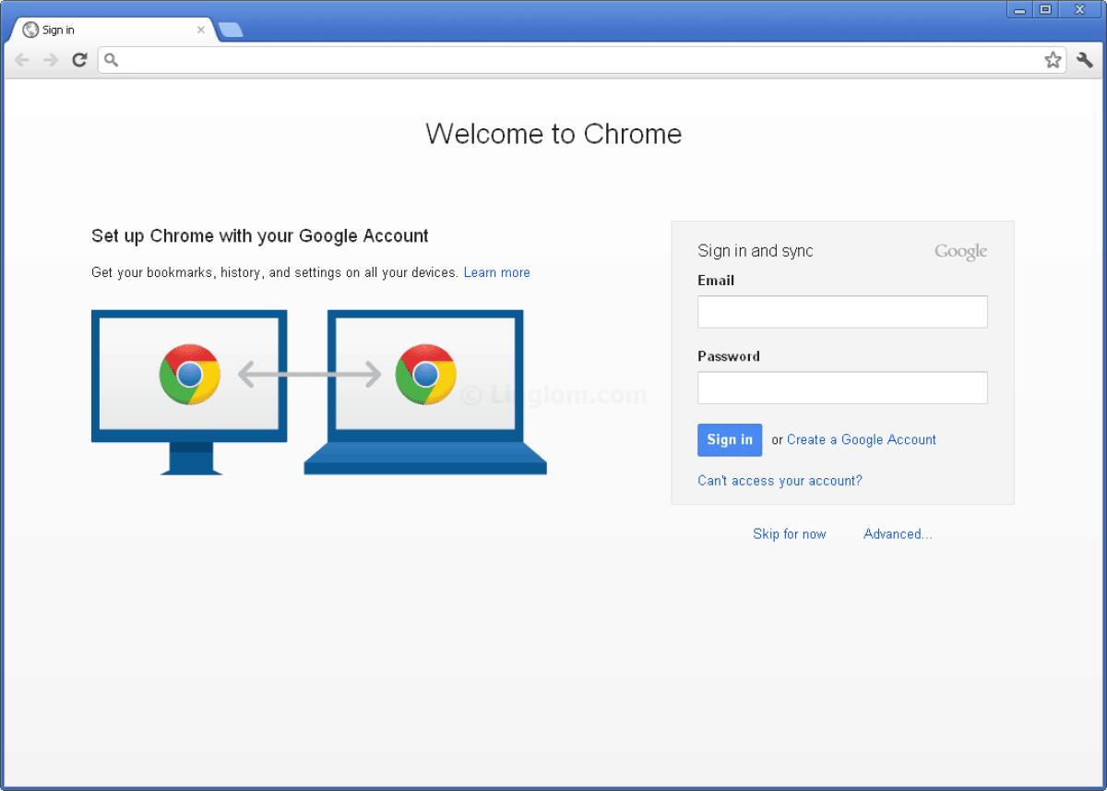Open the wrench settings menu

1084,59
